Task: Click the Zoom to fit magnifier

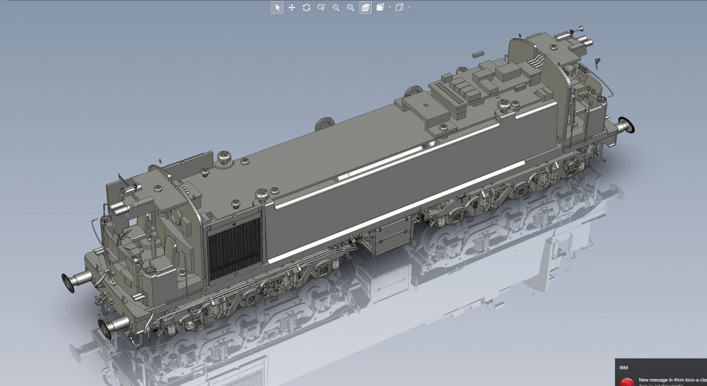Action: click(x=351, y=7)
